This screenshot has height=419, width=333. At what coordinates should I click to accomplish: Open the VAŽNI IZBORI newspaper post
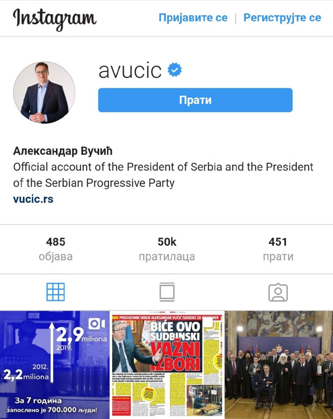pos(167,365)
